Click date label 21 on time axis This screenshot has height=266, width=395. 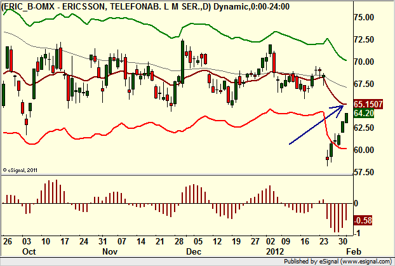[x=159, y=242]
